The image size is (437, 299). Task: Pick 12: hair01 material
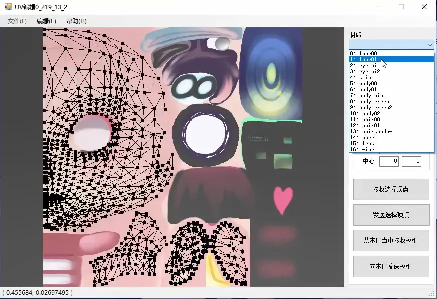(x=391, y=125)
